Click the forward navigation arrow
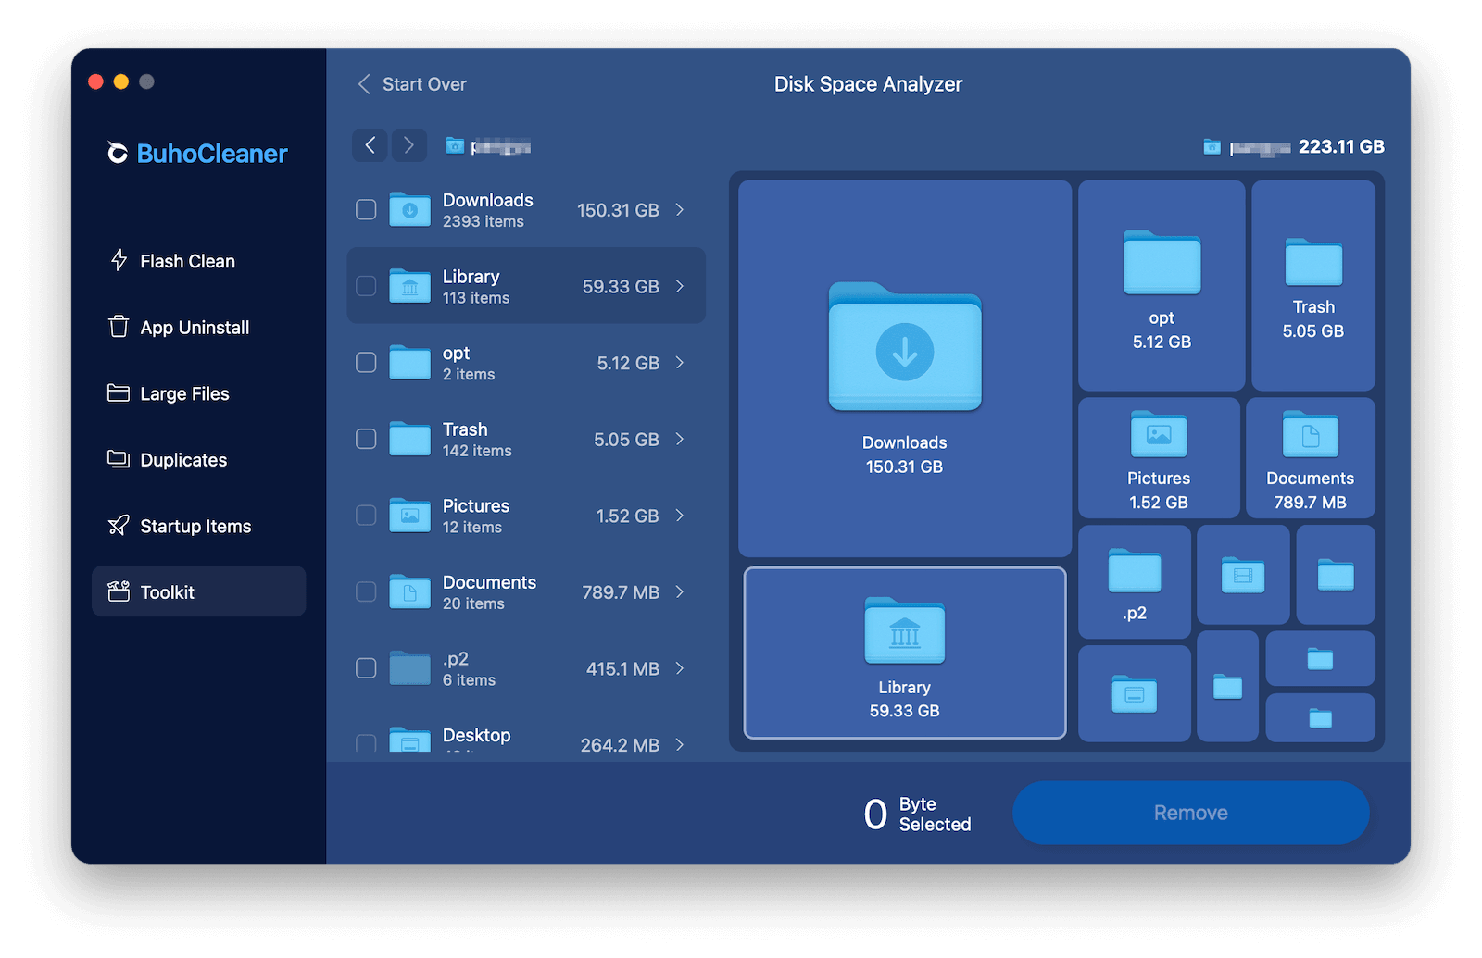The width and height of the screenshot is (1482, 958). [x=408, y=145]
